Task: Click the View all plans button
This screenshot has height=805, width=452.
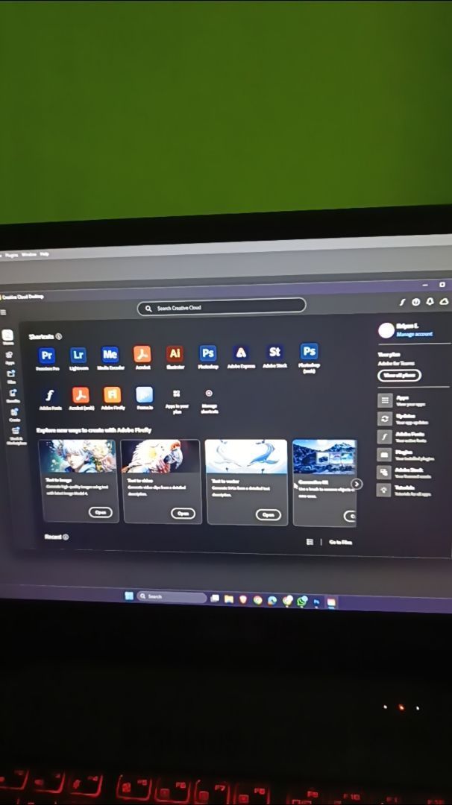Action: pyautogui.click(x=399, y=375)
